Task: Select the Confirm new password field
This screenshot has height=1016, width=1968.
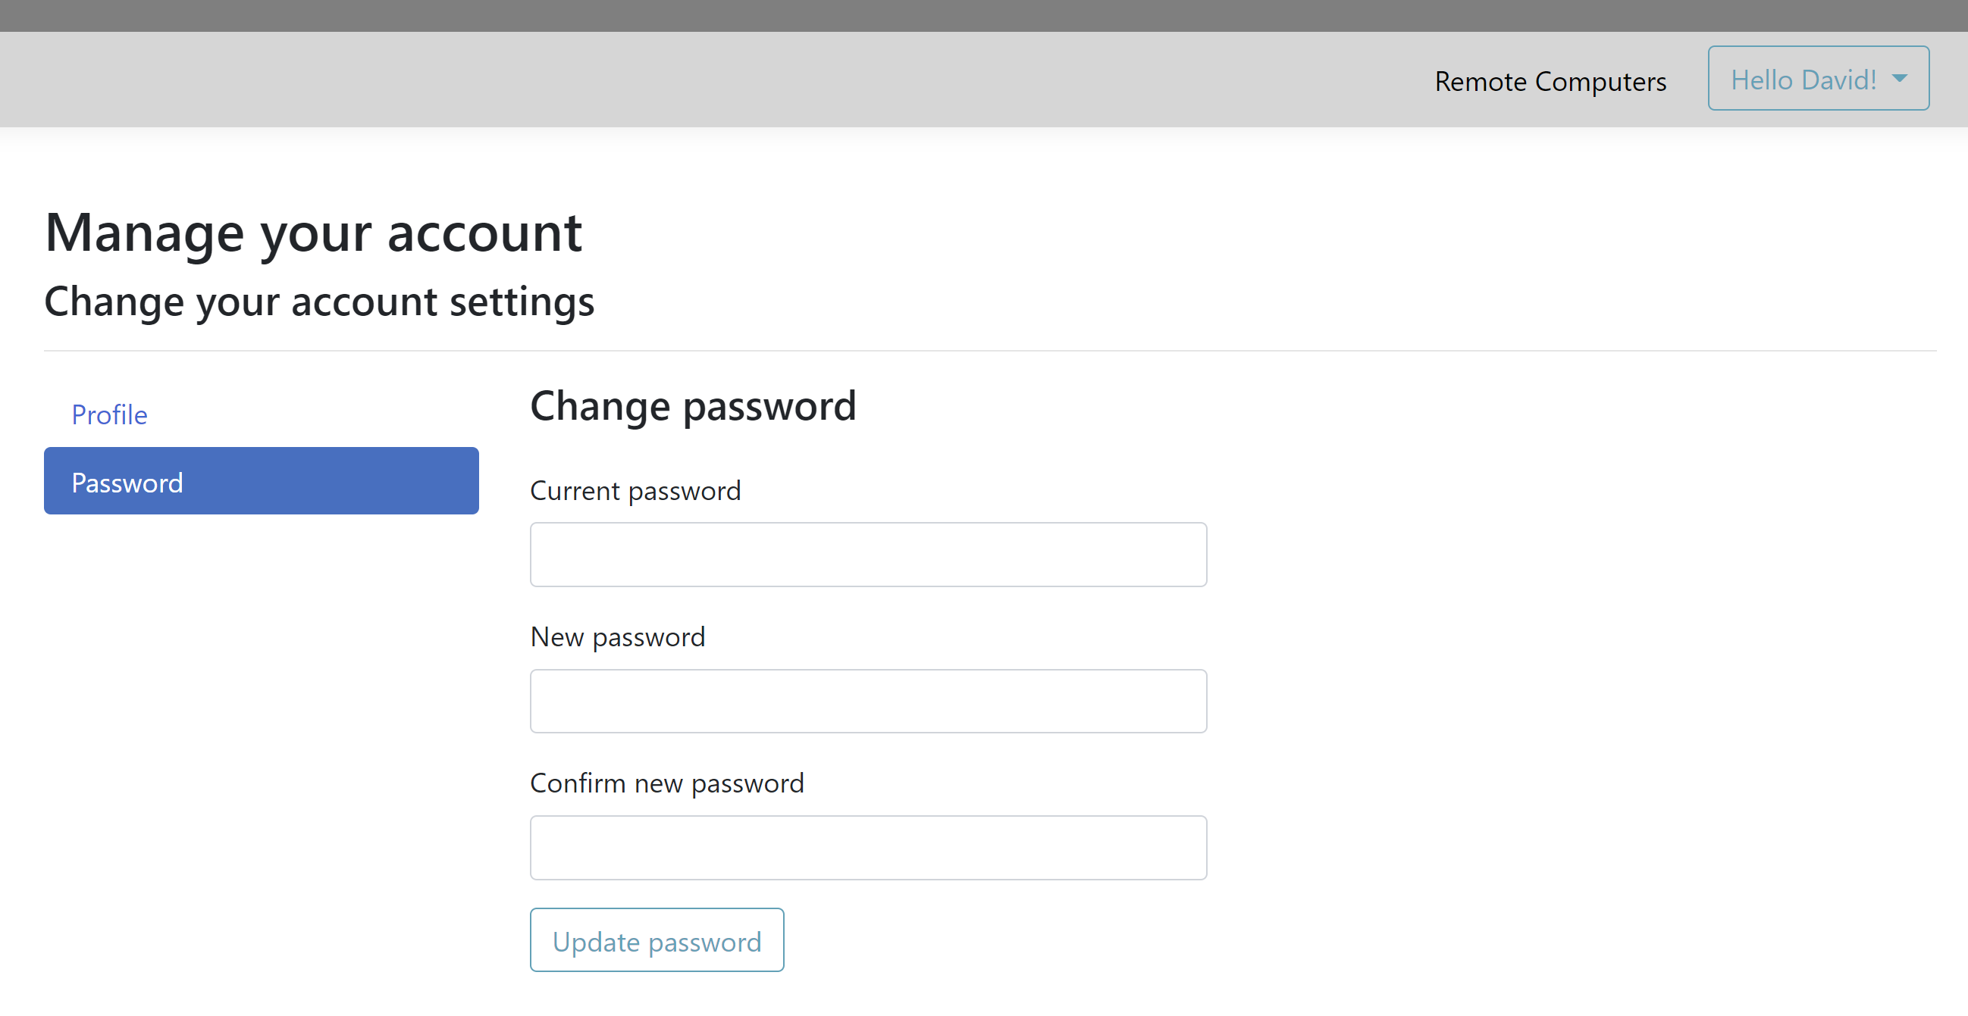Action: pyautogui.click(x=868, y=846)
